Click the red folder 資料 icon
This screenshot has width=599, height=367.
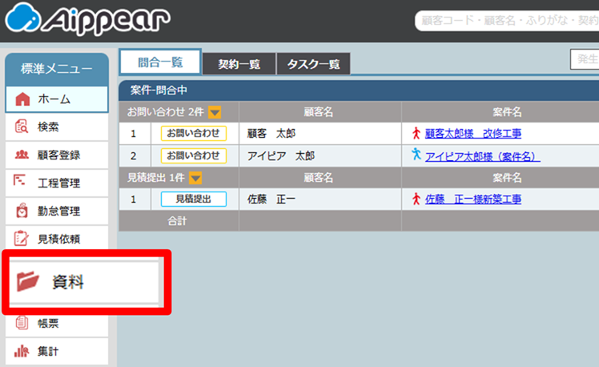(29, 280)
